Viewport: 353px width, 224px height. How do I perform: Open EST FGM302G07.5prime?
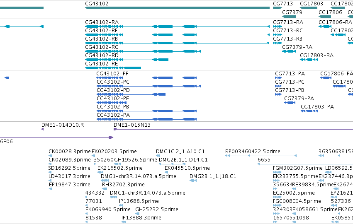point(297,168)
